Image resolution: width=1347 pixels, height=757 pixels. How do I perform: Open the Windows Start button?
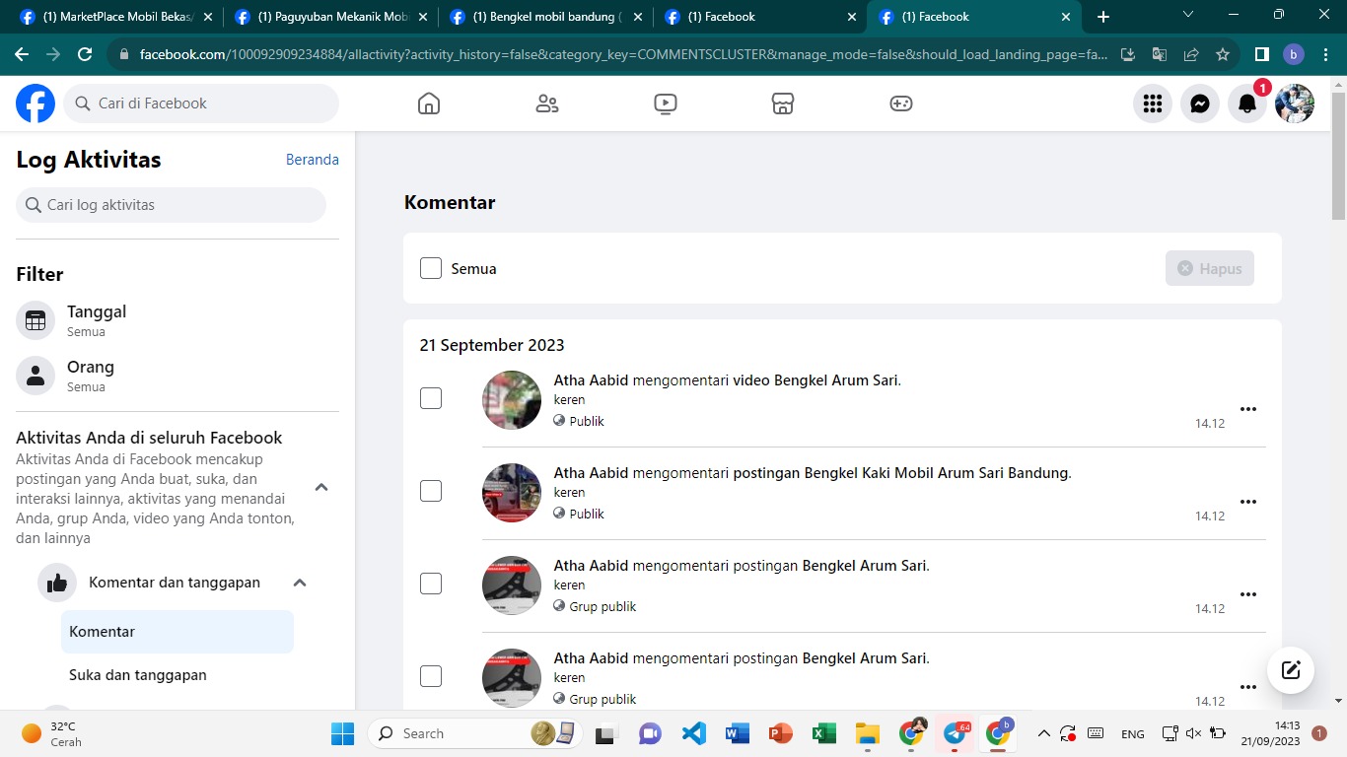tap(342, 733)
